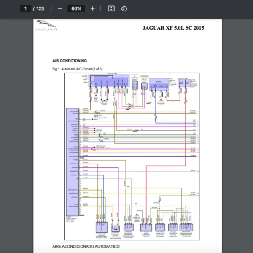The height and width of the screenshot is (253, 253).
Task: Click the 66% zoom level field
Action: [76, 8]
